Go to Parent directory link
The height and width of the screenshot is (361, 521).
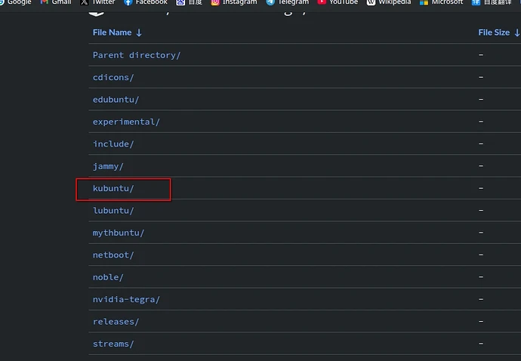coord(137,55)
